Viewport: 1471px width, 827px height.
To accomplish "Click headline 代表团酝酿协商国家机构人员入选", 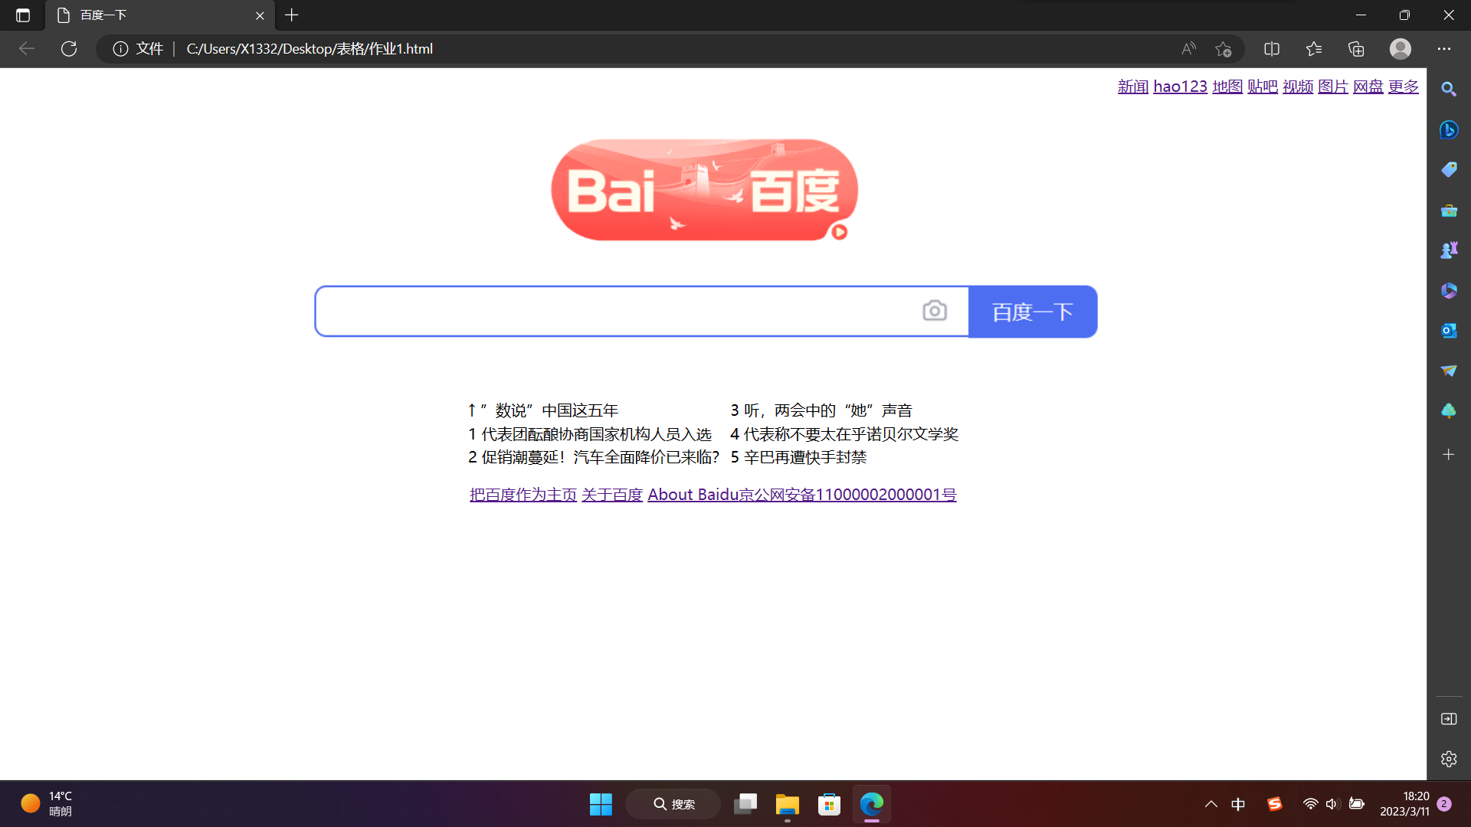I will 596,434.
